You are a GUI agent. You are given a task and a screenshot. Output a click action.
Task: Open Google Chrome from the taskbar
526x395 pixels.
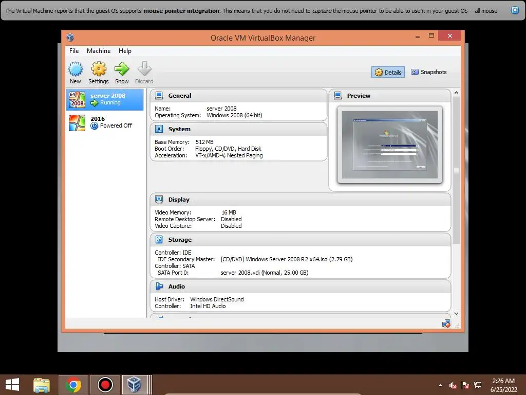pyautogui.click(x=73, y=385)
